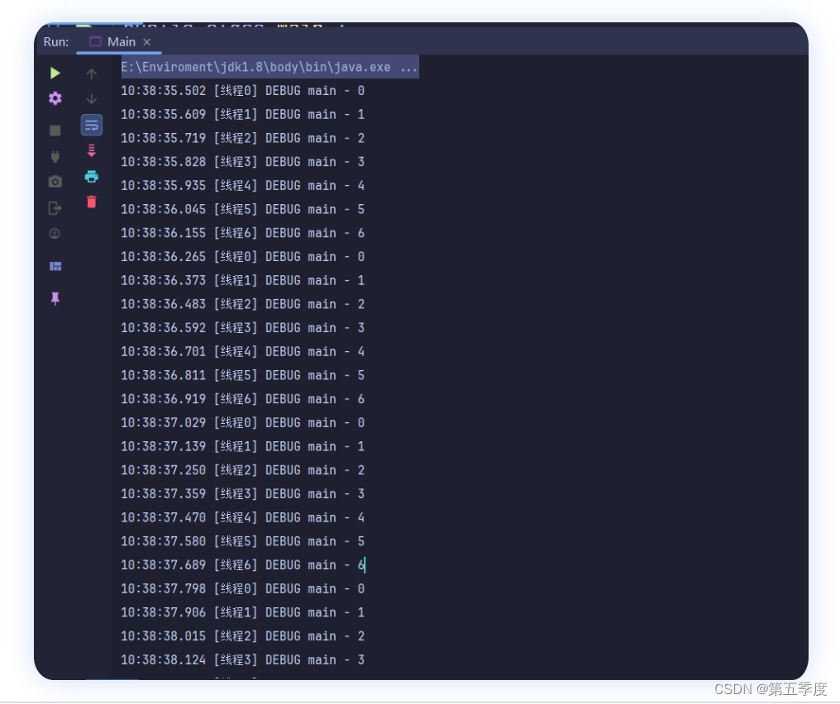Open run configuration settings gear icon
840x704 pixels.
tap(55, 98)
